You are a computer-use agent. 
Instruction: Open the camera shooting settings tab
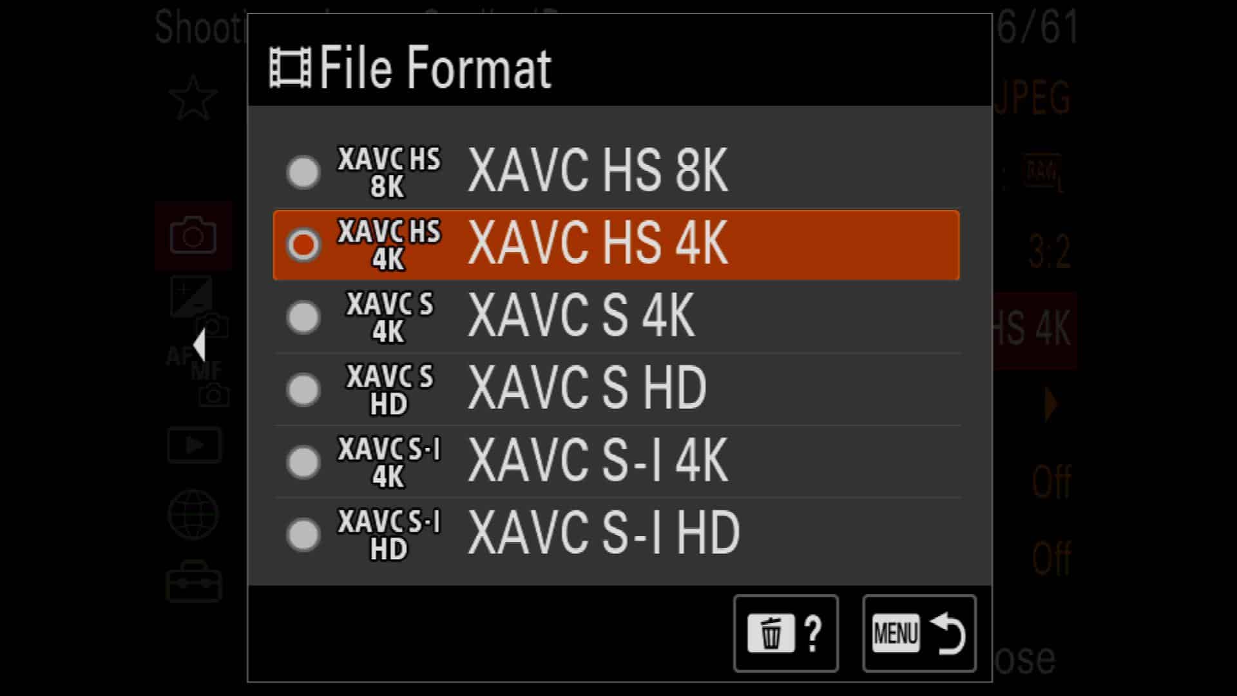tap(193, 235)
